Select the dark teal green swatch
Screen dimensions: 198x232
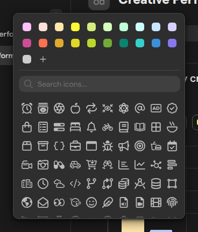(x=124, y=43)
